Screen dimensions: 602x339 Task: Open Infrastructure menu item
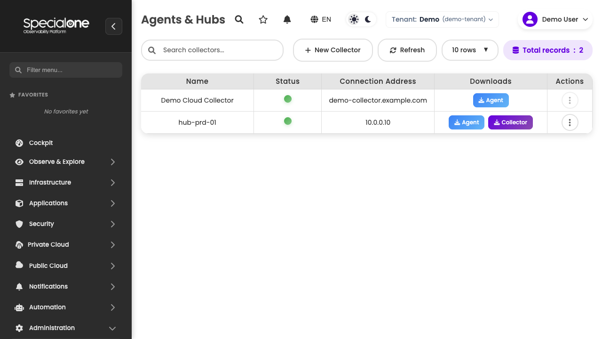66,182
